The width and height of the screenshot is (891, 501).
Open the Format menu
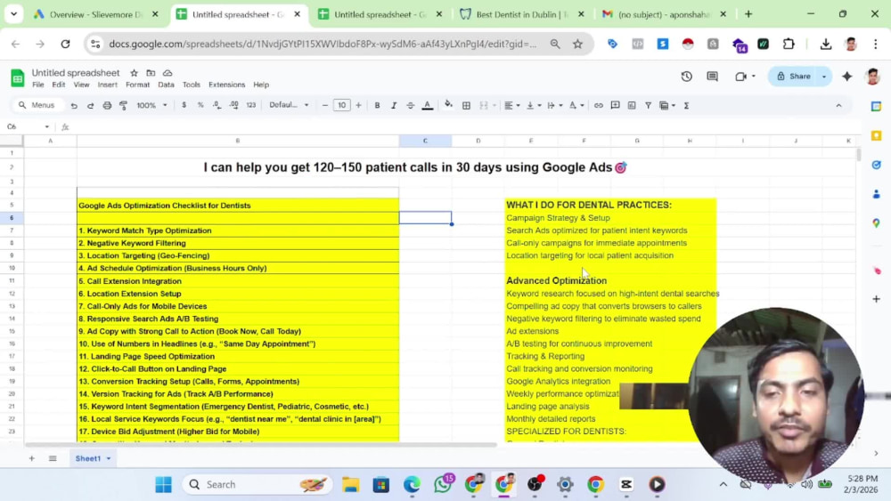pyautogui.click(x=137, y=85)
